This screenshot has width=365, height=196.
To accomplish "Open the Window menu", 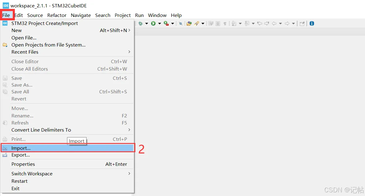I will coord(157,15).
